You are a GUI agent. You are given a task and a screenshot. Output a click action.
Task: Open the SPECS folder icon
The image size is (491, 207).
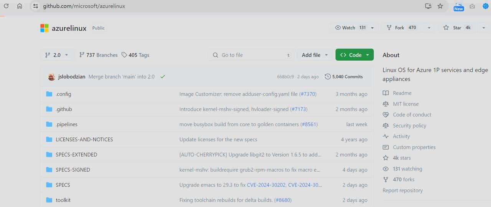pos(49,185)
